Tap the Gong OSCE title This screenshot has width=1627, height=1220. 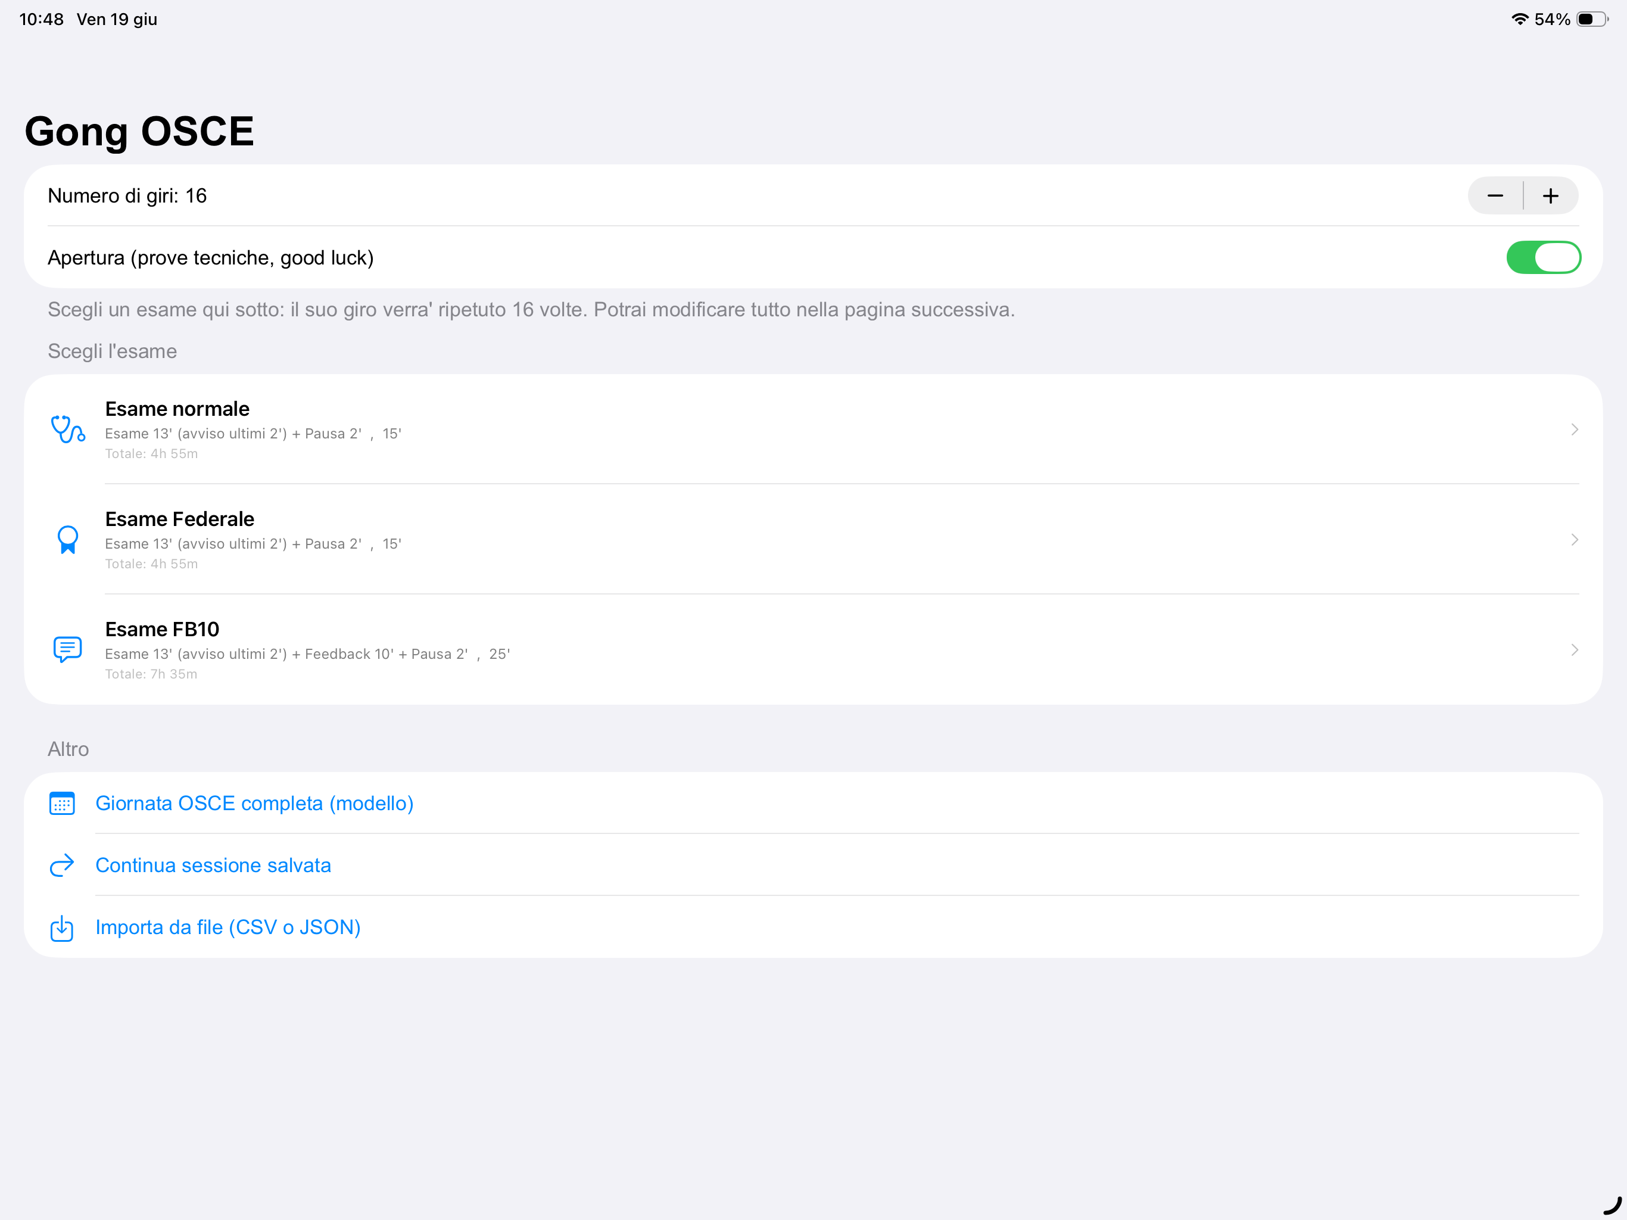(x=139, y=131)
